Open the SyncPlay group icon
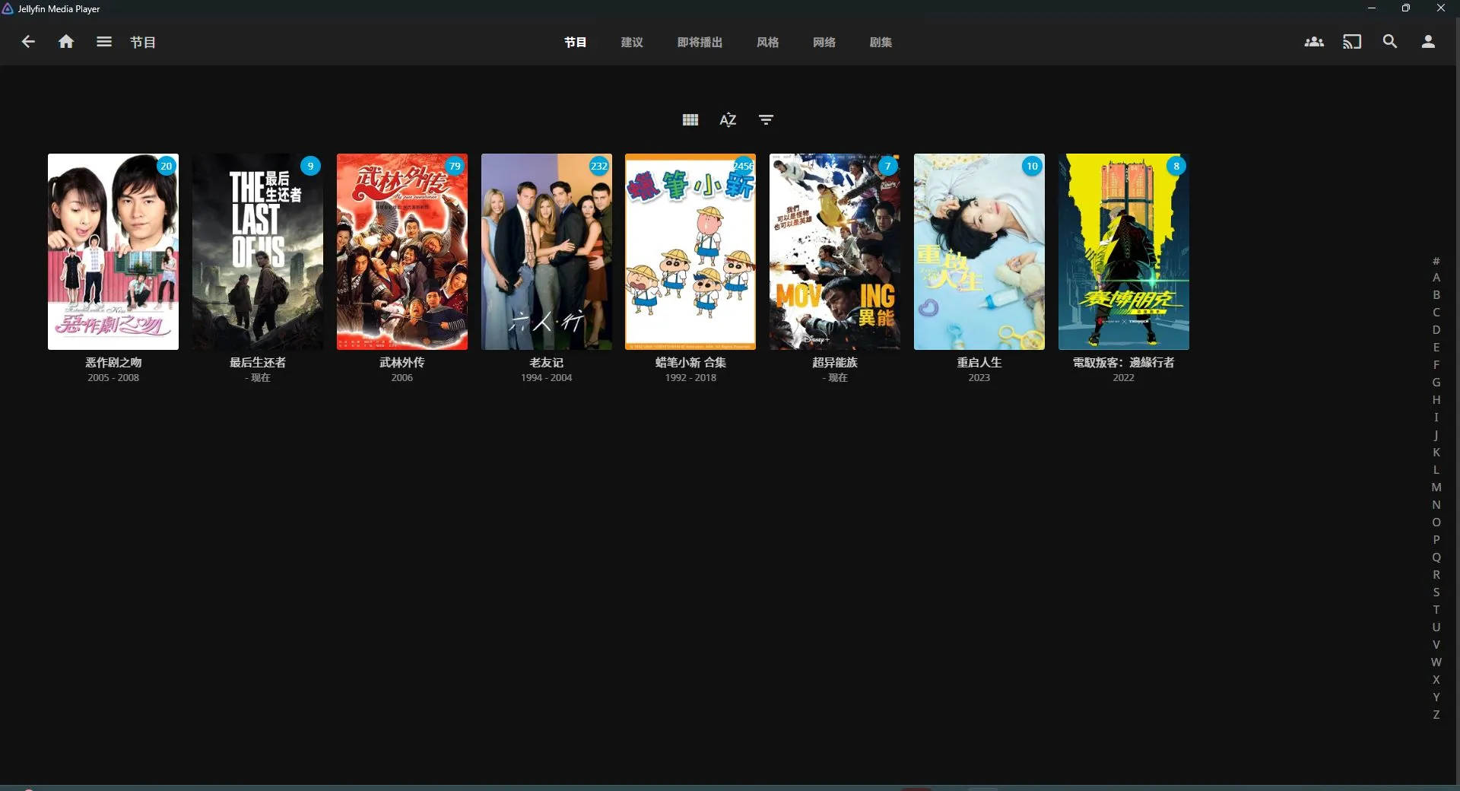Screen dimensions: 1460x791 point(1314,42)
